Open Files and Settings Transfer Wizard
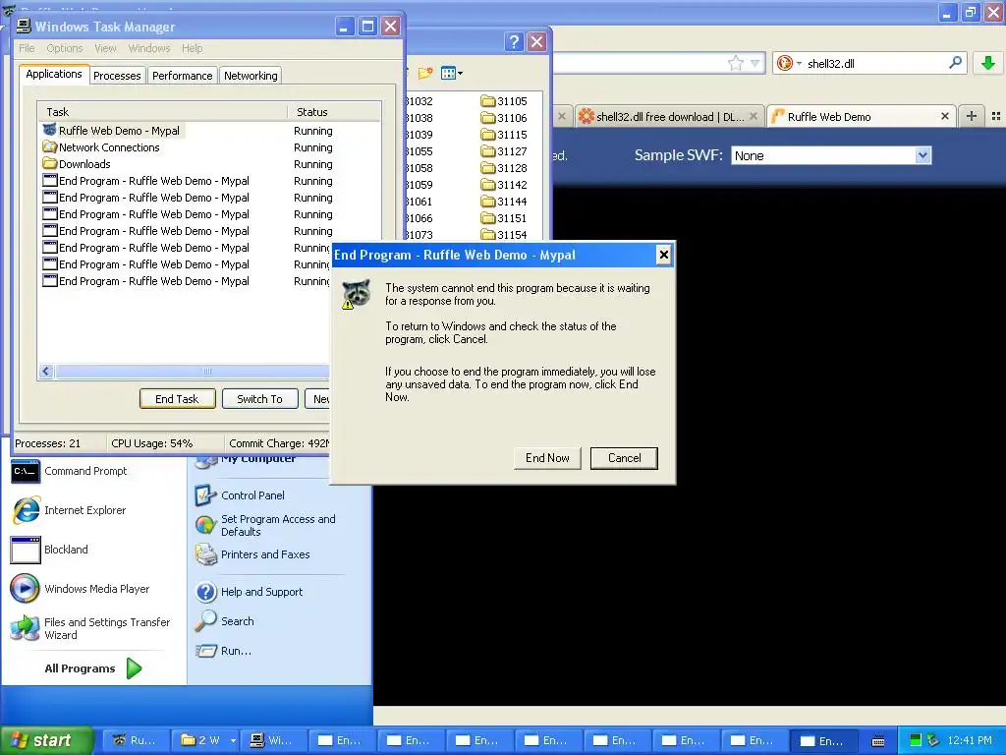 89,628
